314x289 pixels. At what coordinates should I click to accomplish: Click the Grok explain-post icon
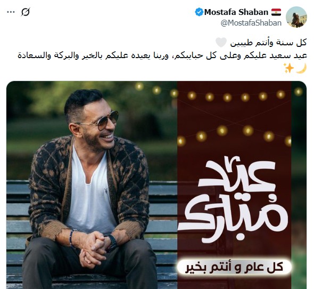(26, 12)
